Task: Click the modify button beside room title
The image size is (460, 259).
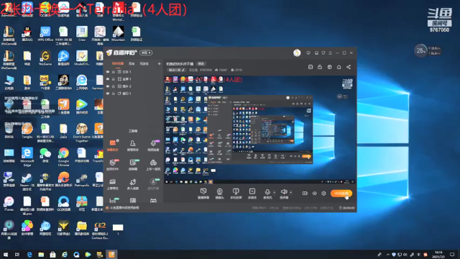Action: 201,63
